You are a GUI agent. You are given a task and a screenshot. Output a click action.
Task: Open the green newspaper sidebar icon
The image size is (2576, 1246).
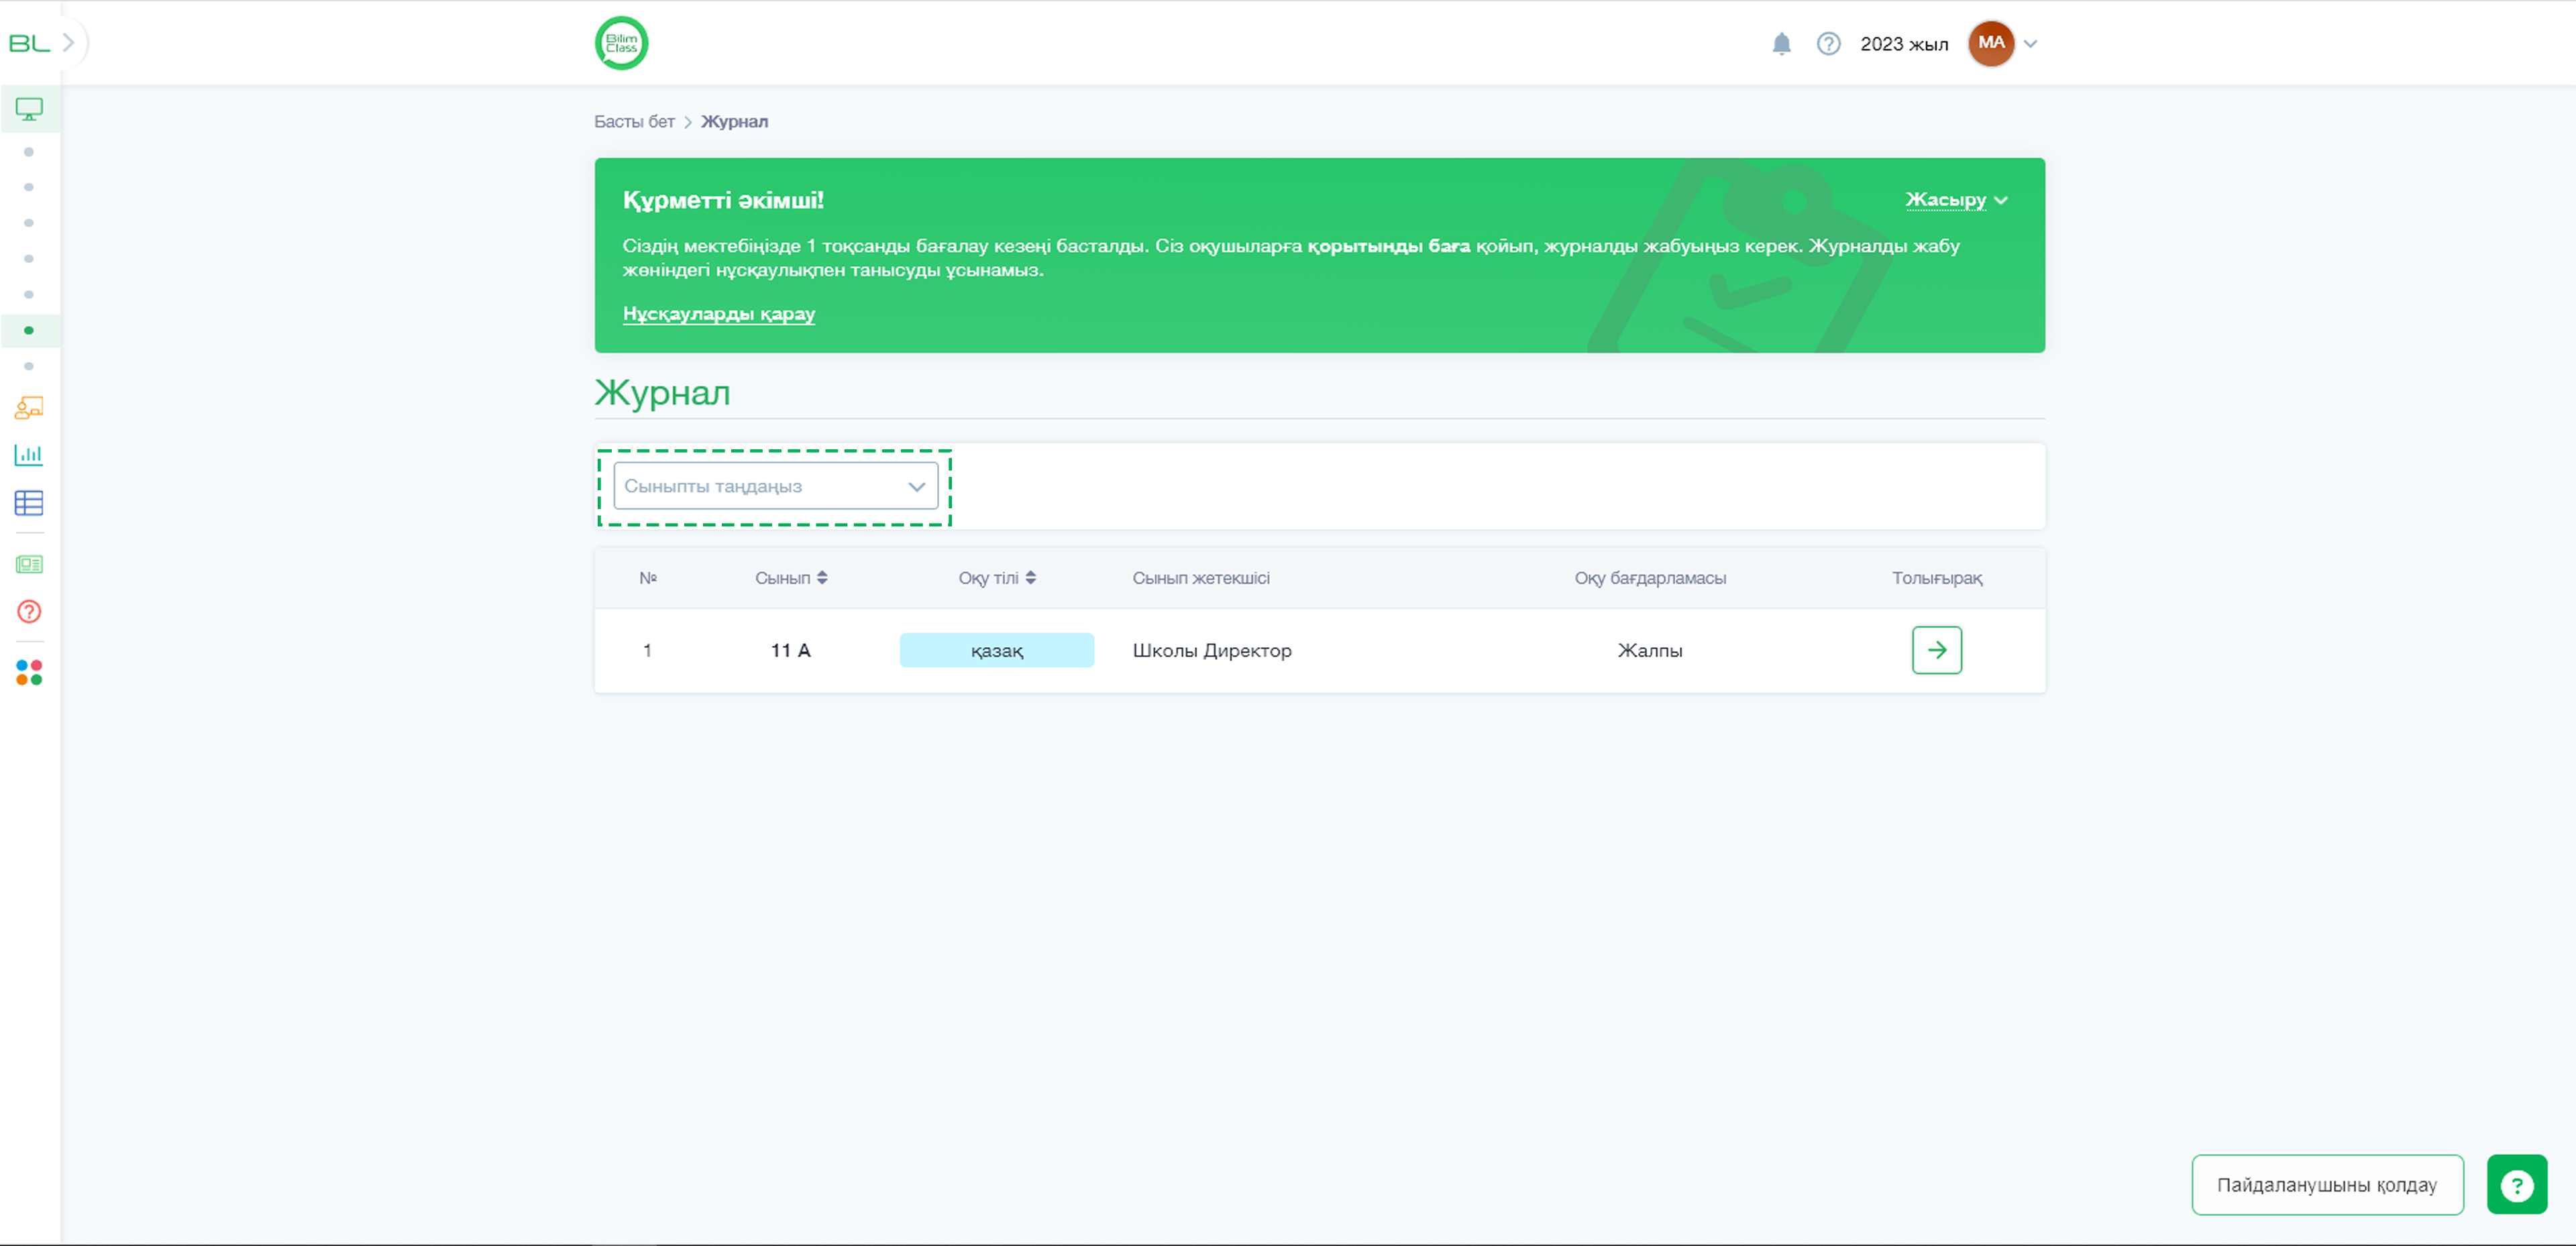click(x=29, y=565)
